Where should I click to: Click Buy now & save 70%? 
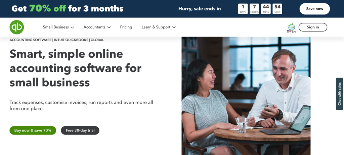click(x=33, y=131)
